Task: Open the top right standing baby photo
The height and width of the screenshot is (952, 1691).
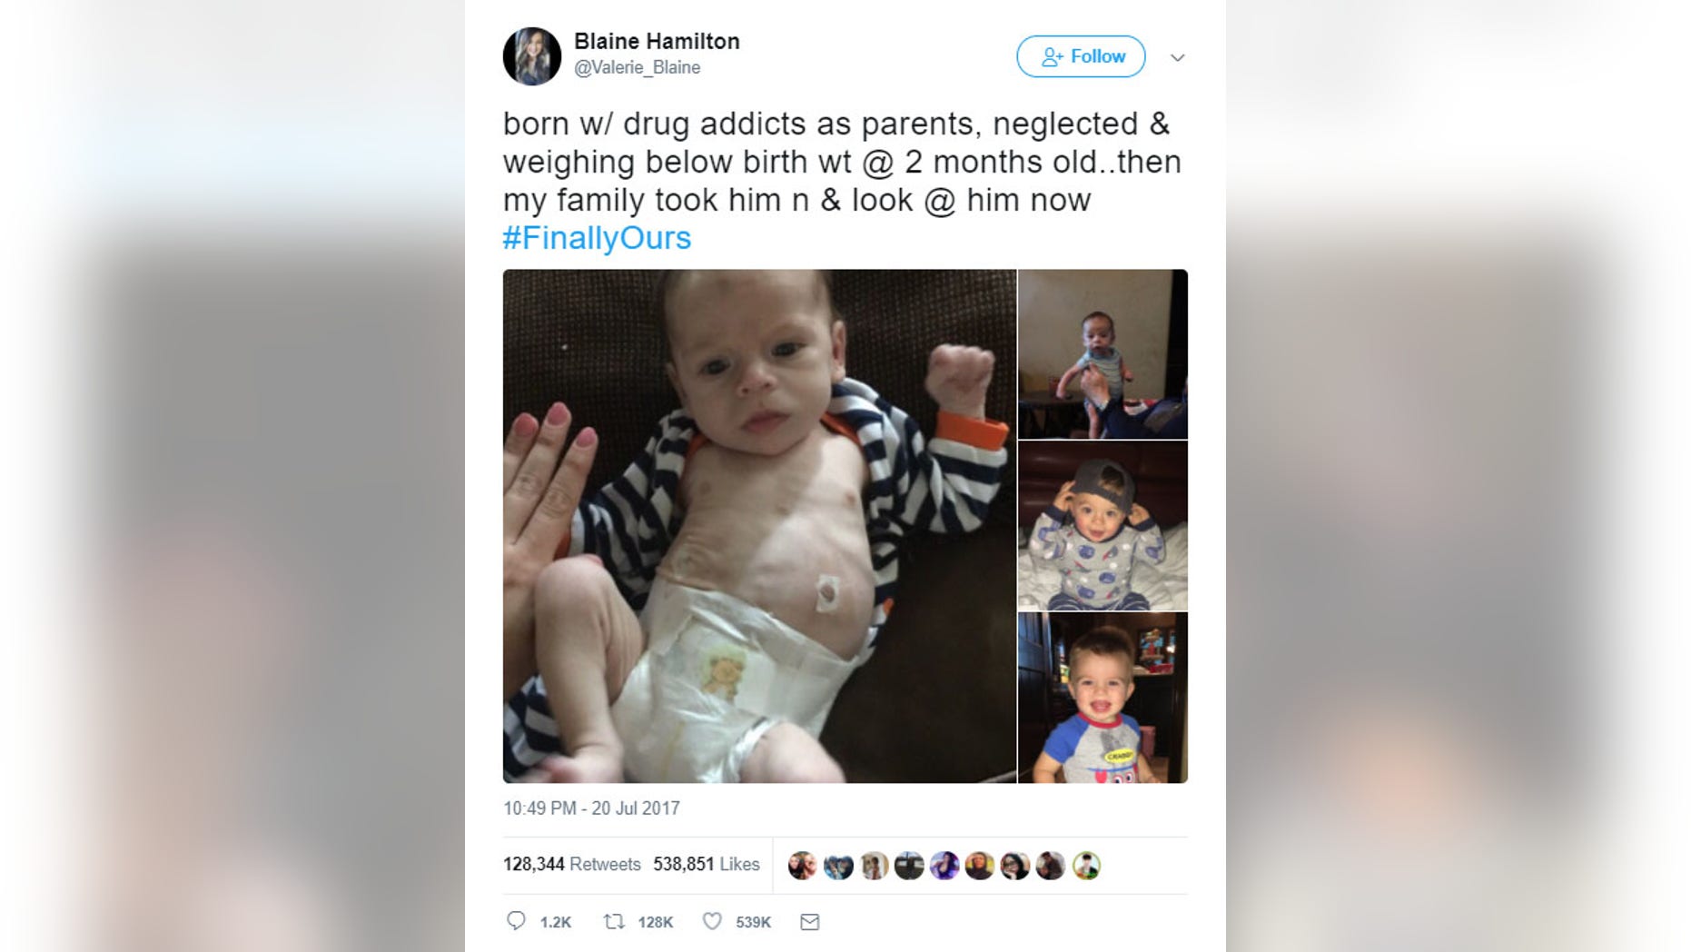Action: [1103, 353]
